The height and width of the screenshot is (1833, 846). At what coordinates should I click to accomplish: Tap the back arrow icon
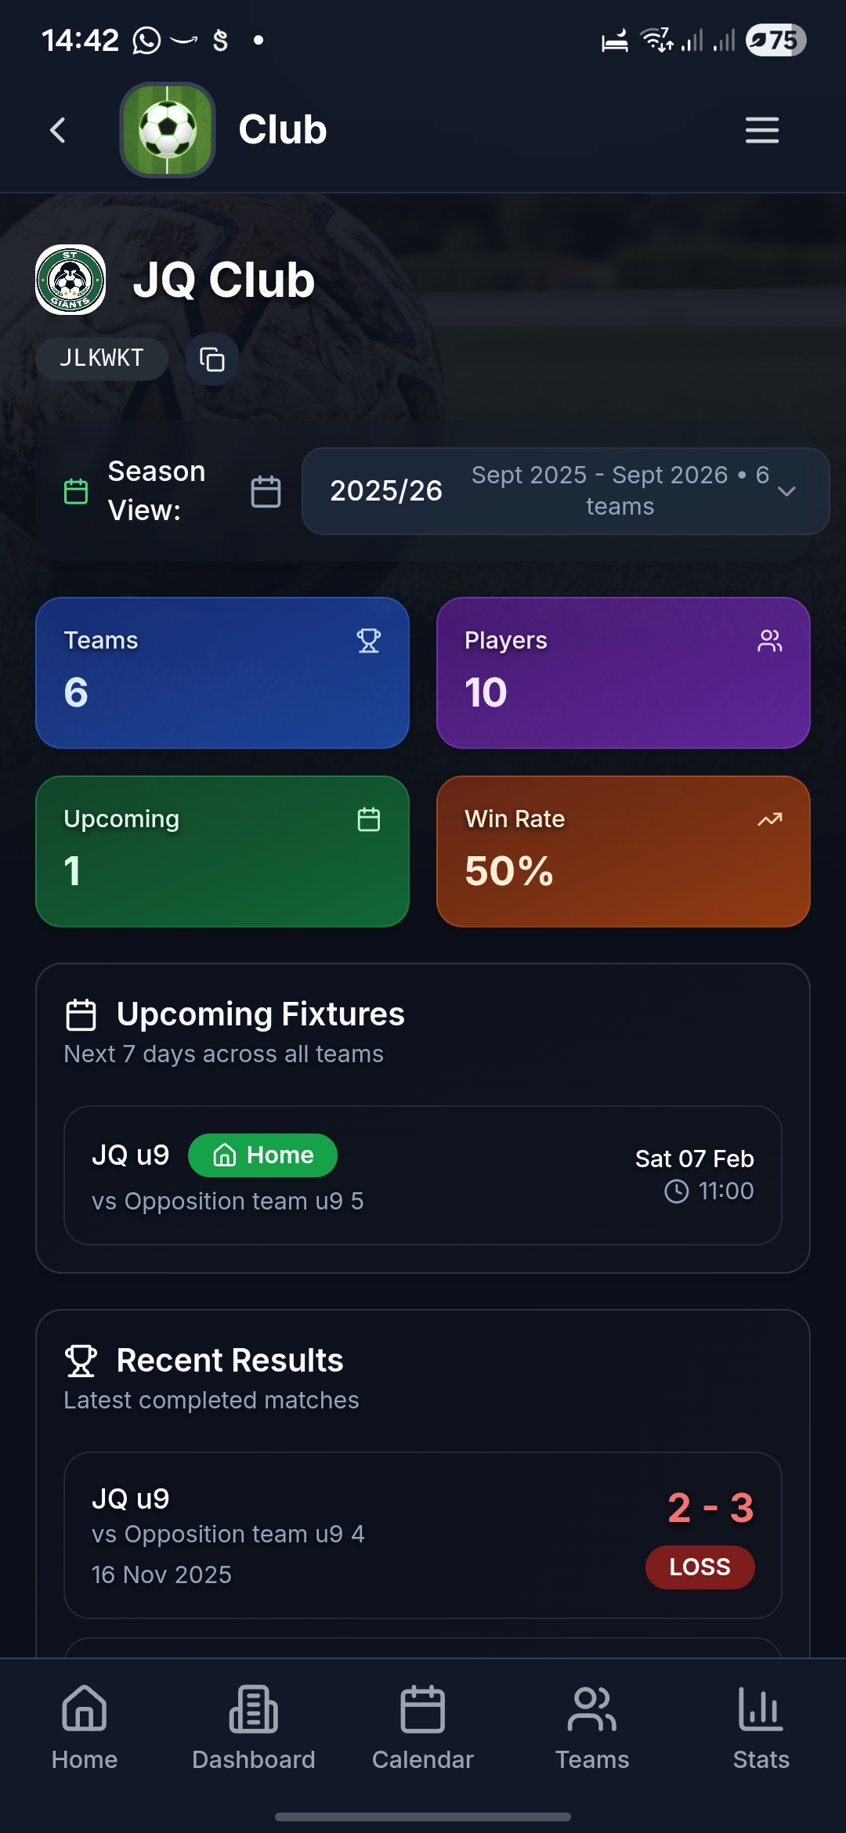pyautogui.click(x=58, y=130)
